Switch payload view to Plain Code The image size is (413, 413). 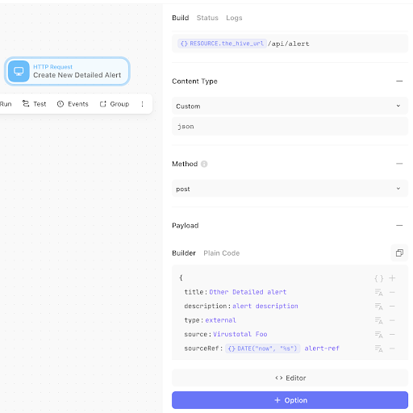pos(221,253)
